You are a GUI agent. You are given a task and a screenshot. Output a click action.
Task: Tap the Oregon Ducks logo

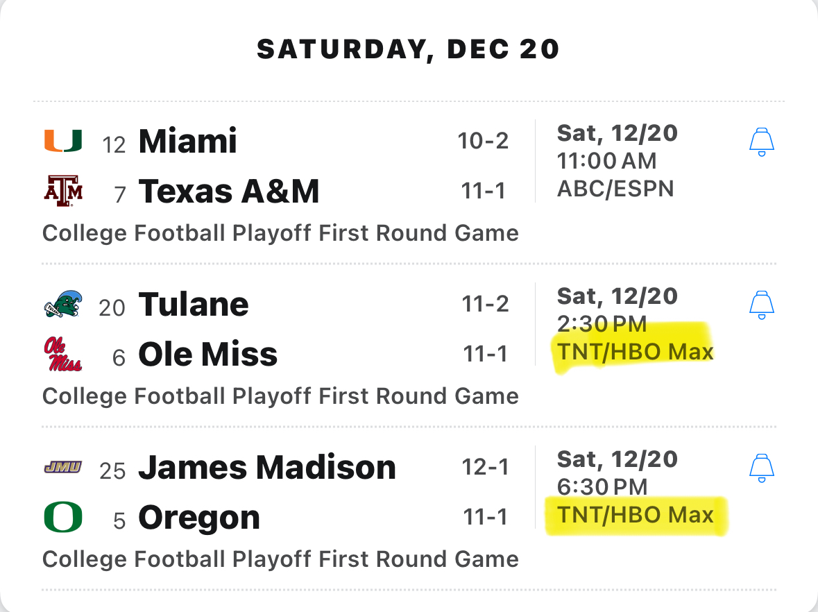(63, 517)
